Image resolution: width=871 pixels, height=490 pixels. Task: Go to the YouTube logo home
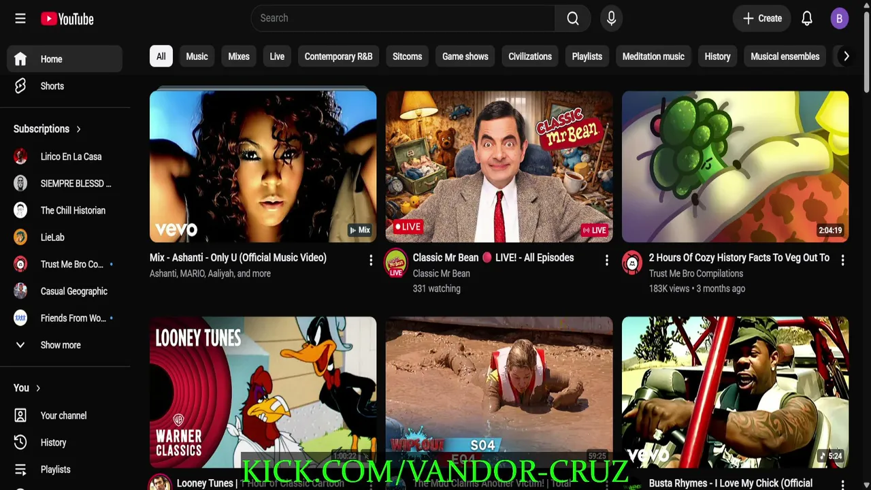point(67,18)
